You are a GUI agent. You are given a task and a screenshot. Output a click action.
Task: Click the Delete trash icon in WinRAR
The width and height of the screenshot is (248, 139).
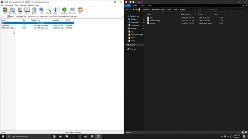(34, 10)
